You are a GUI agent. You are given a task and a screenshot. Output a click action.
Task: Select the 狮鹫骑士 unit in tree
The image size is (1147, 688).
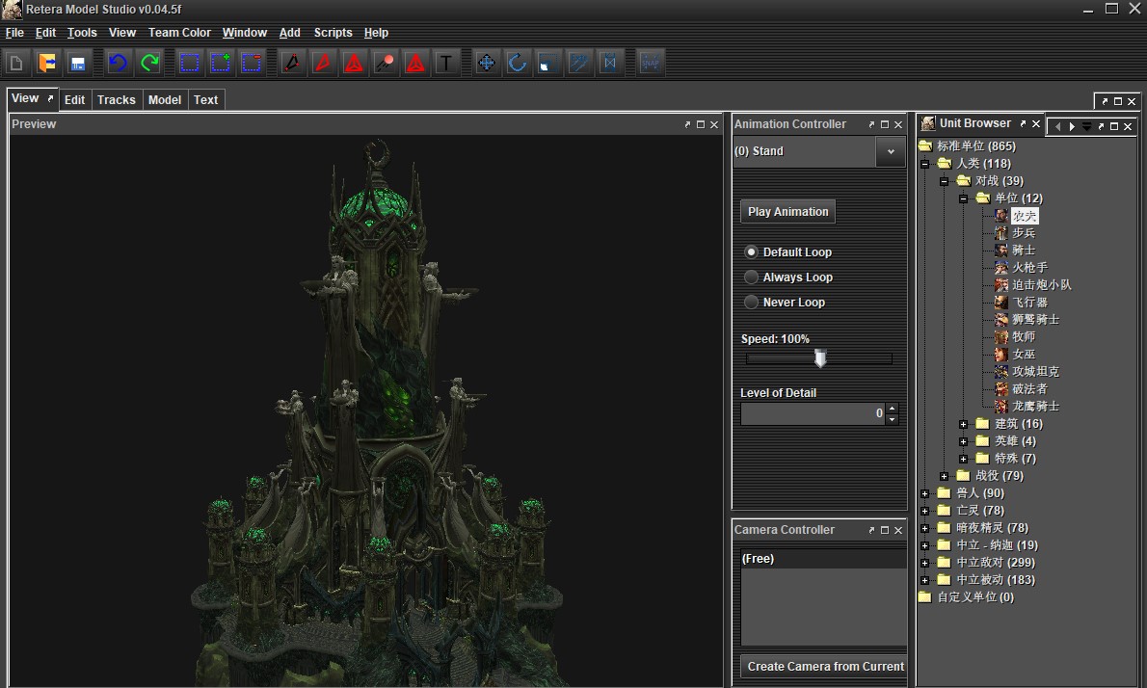tap(1036, 320)
